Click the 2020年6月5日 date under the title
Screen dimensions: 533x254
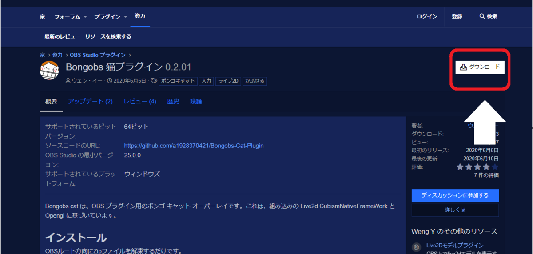[130, 81]
